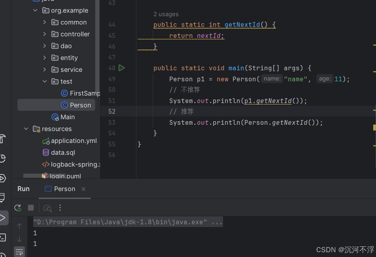The height and width of the screenshot is (257, 376).
Task: Click the nextId return variable
Action: tap(209, 36)
